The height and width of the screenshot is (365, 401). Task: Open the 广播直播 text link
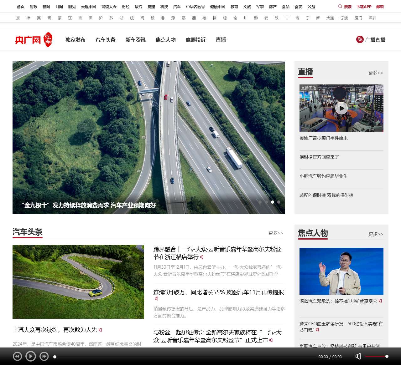pyautogui.click(x=375, y=40)
